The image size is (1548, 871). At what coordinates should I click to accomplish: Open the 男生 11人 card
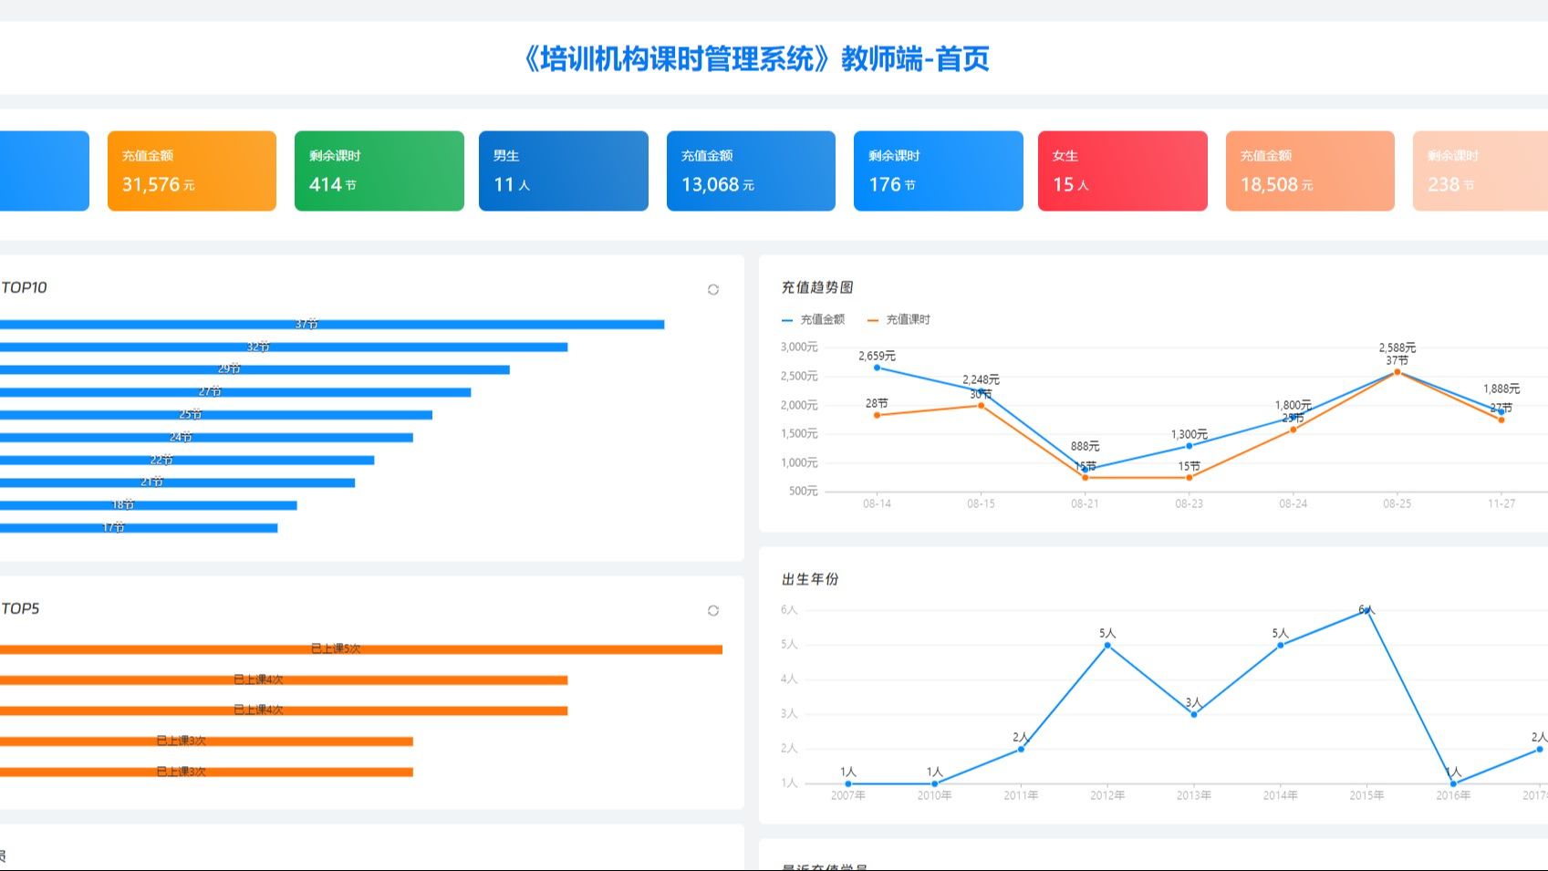(x=564, y=171)
